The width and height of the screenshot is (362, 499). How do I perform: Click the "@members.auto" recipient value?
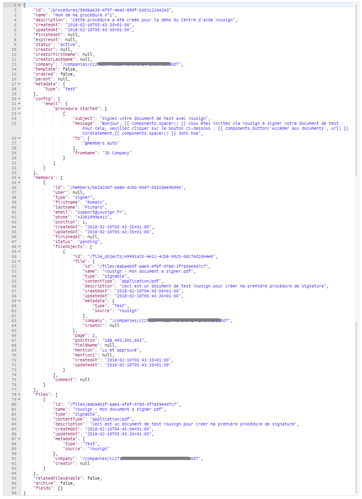coord(101,143)
